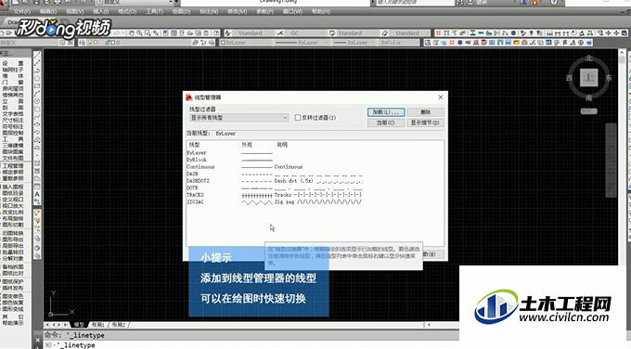Expand the 图层控制 sidebar menu
Screen dimensions: 631x349
pos(13,133)
